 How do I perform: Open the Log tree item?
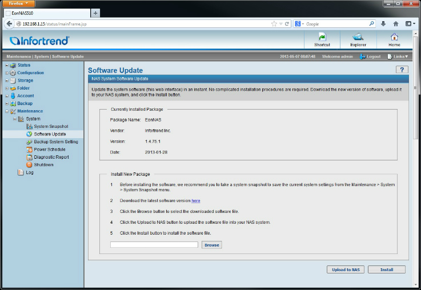pyautogui.click(x=30, y=172)
